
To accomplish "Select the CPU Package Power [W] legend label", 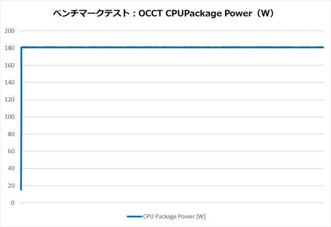I will pyautogui.click(x=174, y=216).
